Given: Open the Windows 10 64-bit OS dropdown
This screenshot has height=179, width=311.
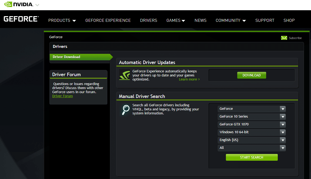Looking at the screenshot, I should pyautogui.click(x=252, y=132).
